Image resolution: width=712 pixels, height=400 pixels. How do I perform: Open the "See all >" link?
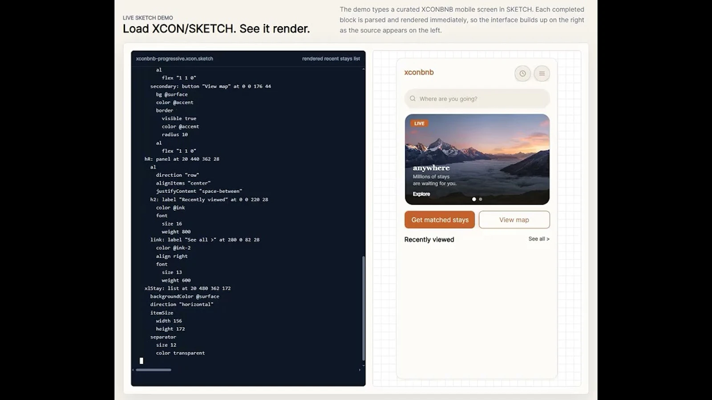pos(539,239)
